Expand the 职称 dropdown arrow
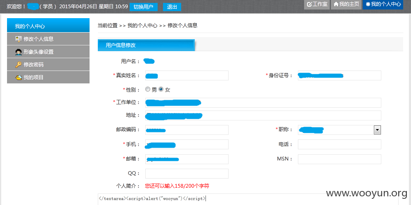This screenshot has width=411, height=205. coord(377,130)
